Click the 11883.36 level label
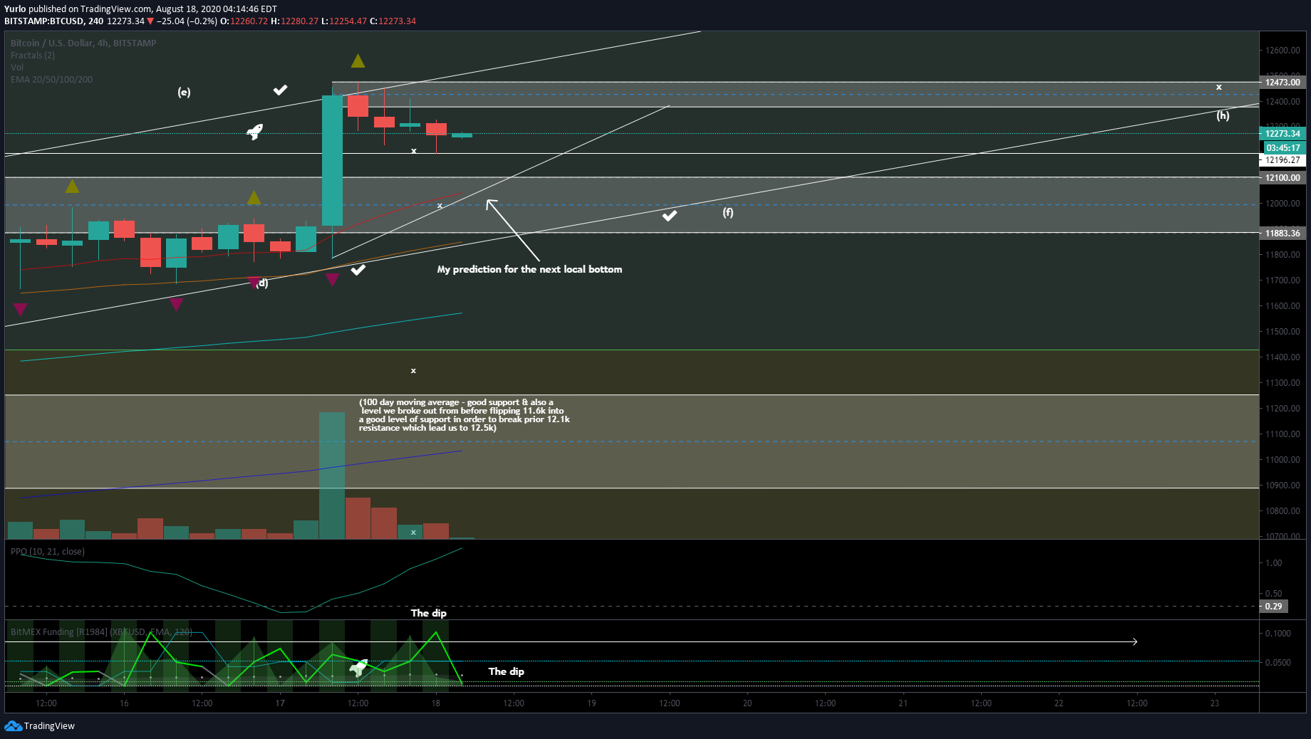Screen dimensions: 1311x739 point(1282,233)
